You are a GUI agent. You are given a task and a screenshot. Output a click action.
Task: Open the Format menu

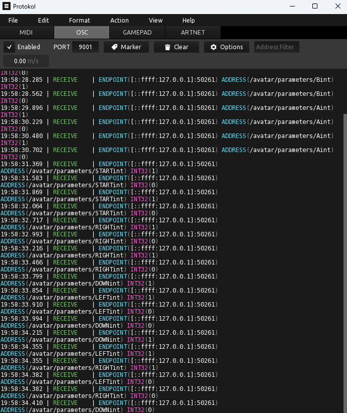point(80,20)
